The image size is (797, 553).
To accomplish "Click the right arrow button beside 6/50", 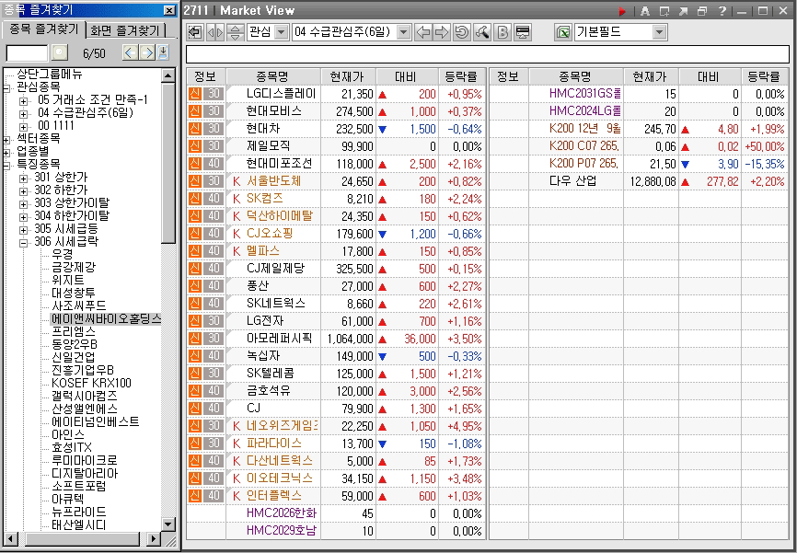I will (x=147, y=52).
